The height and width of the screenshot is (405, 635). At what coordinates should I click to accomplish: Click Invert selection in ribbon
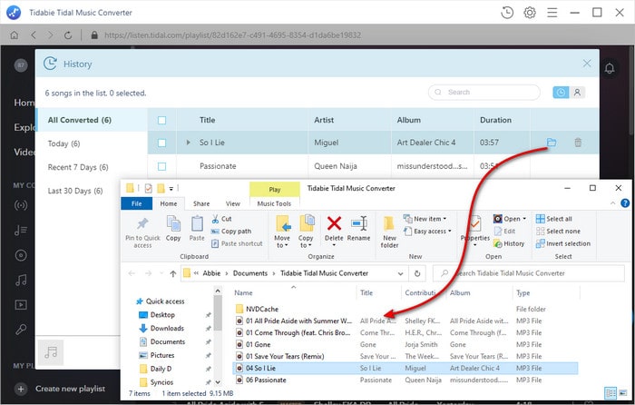coord(563,243)
